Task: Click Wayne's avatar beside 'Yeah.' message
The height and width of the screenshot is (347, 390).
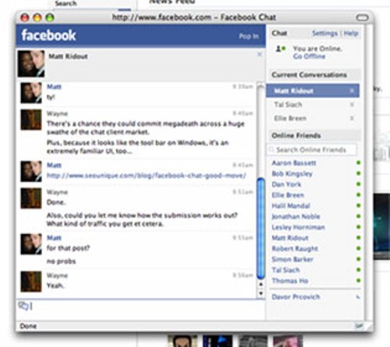Action: click(x=31, y=281)
